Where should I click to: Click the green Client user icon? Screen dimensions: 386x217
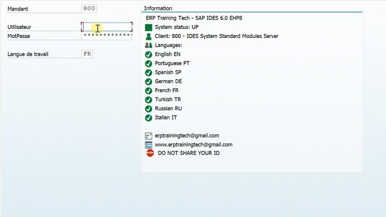click(148, 36)
